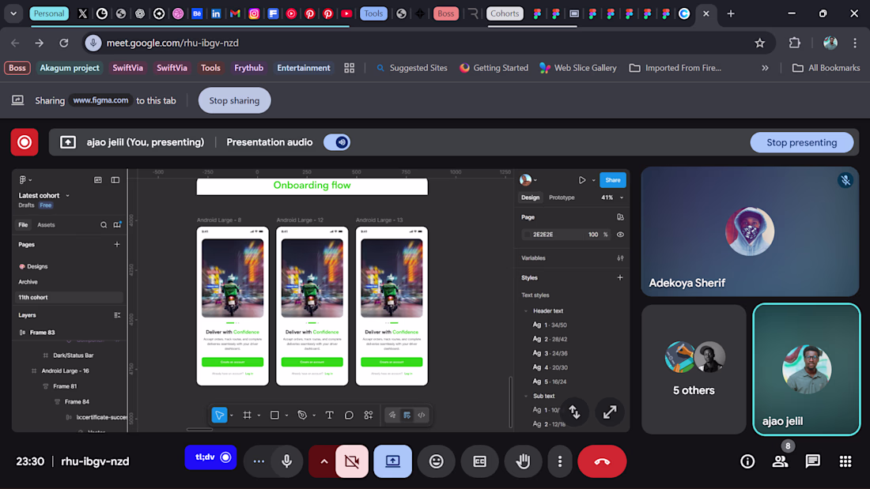Image resolution: width=870 pixels, height=489 pixels.
Task: Open the Akagum project bookmark
Action: pos(70,68)
